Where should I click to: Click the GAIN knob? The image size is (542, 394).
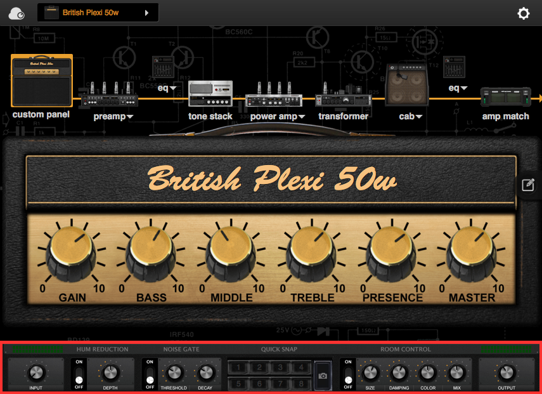click(x=72, y=254)
